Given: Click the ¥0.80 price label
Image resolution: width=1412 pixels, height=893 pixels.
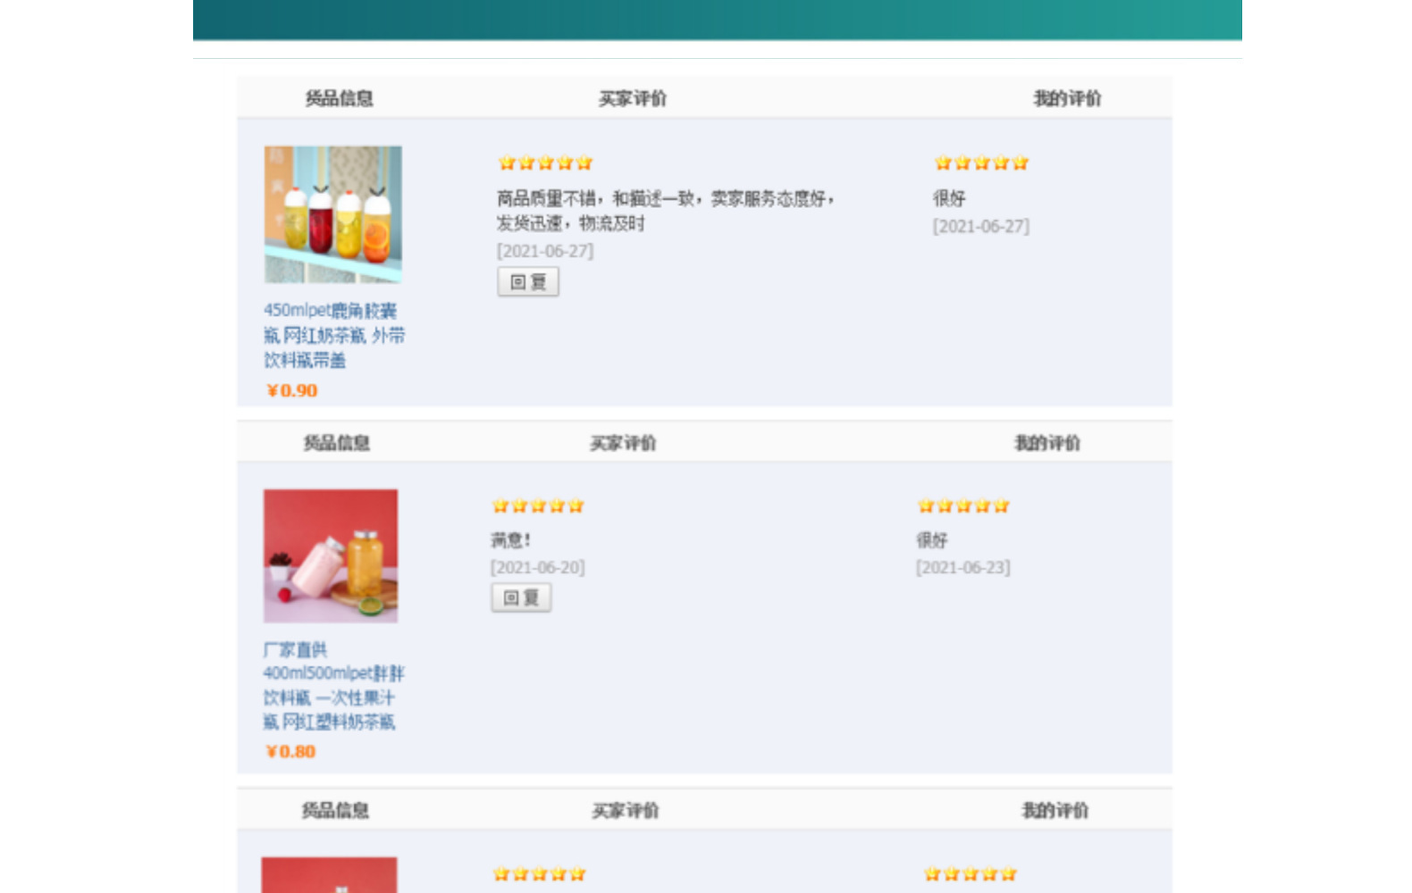Looking at the screenshot, I should (x=290, y=751).
